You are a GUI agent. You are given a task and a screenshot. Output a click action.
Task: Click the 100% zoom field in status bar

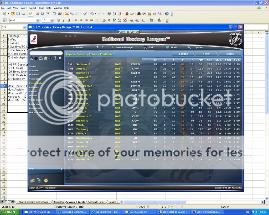pyautogui.click(x=142, y=207)
